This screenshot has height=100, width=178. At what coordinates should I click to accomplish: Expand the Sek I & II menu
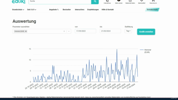coord(32,10)
